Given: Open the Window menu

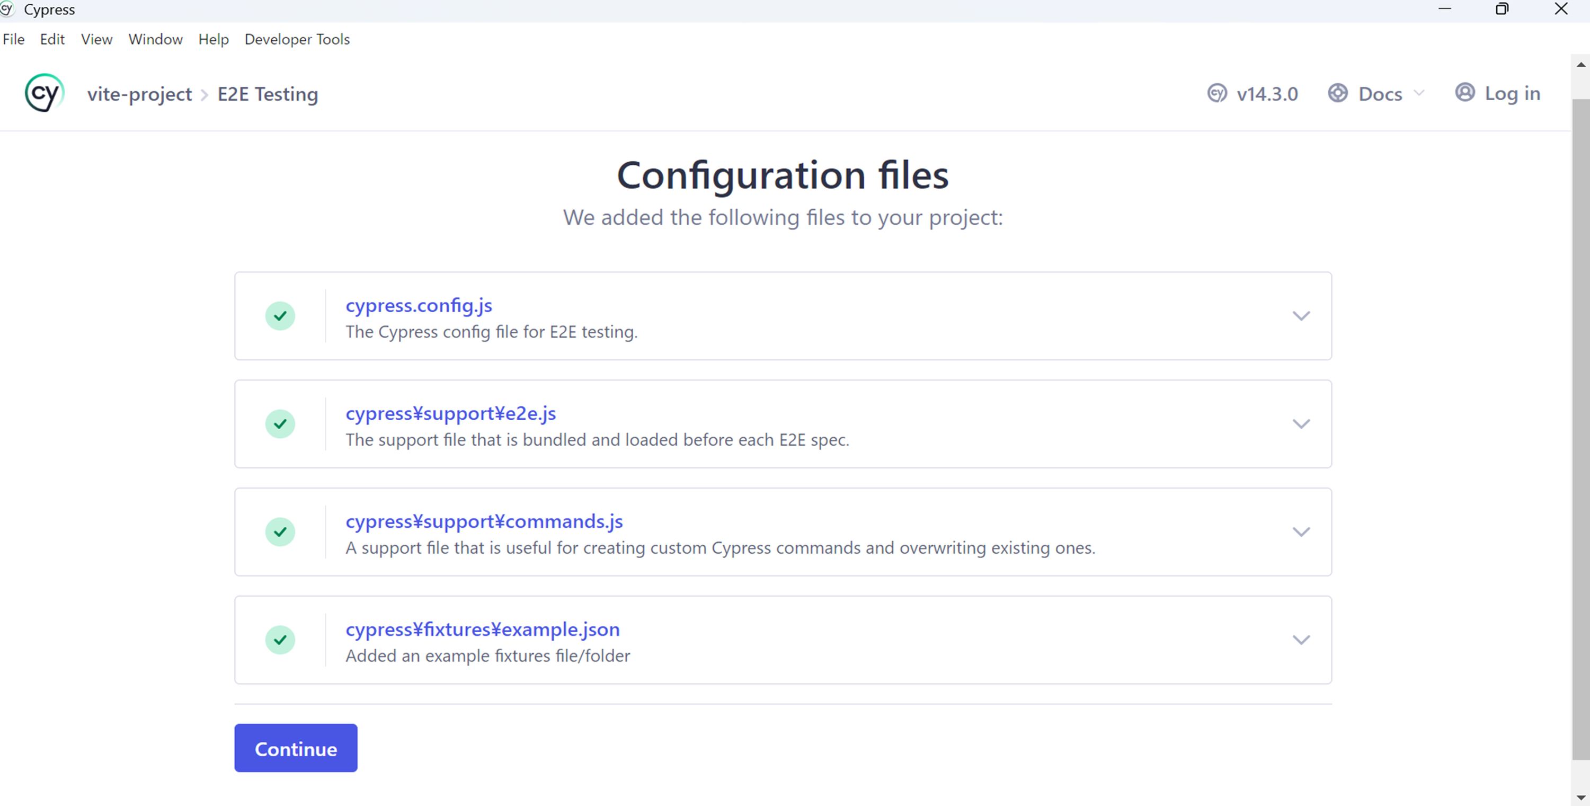Looking at the screenshot, I should click(x=155, y=39).
